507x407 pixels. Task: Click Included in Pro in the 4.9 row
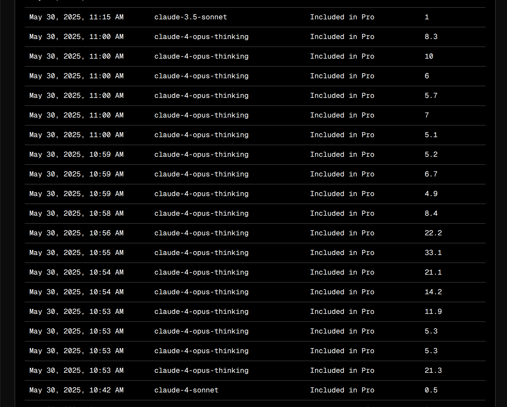click(342, 194)
